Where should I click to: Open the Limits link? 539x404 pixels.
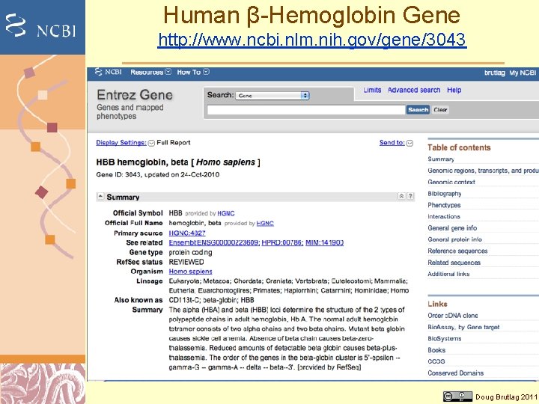[x=372, y=90]
